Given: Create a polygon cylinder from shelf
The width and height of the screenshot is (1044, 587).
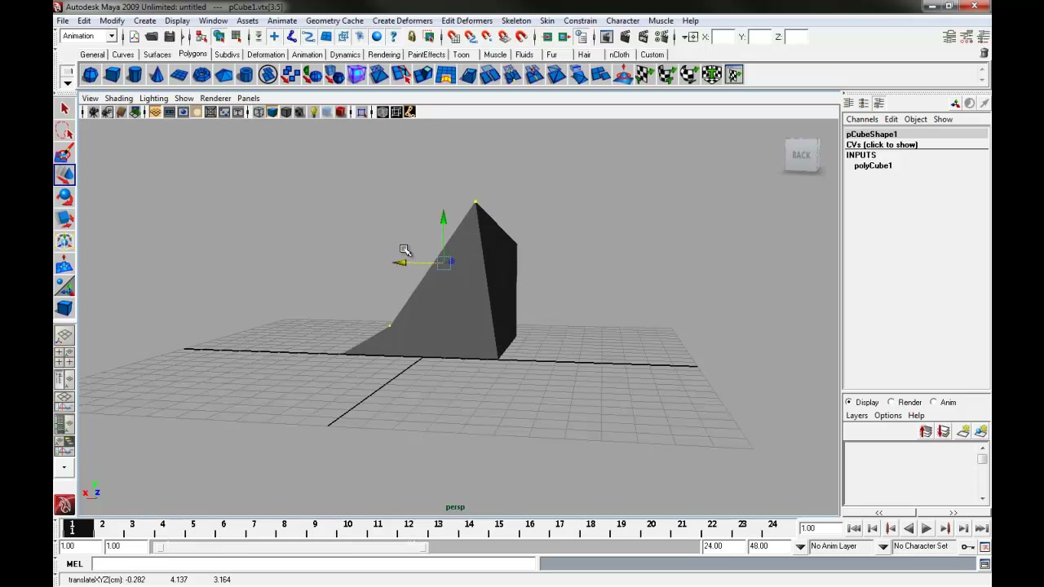Looking at the screenshot, I should pos(135,75).
